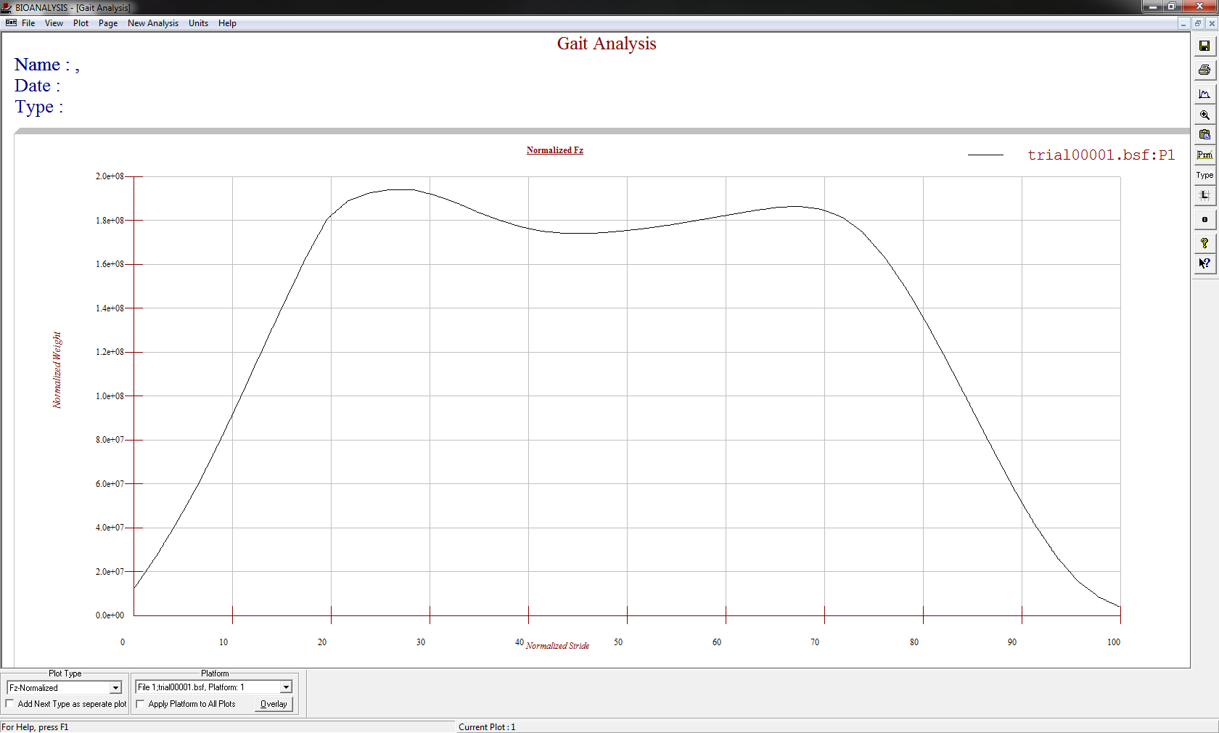Click the yellow question mark help icon
The height and width of the screenshot is (733, 1219).
(1204, 243)
